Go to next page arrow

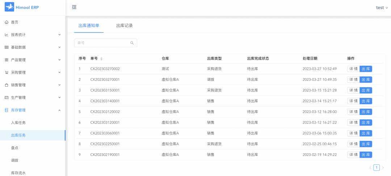[383, 168]
